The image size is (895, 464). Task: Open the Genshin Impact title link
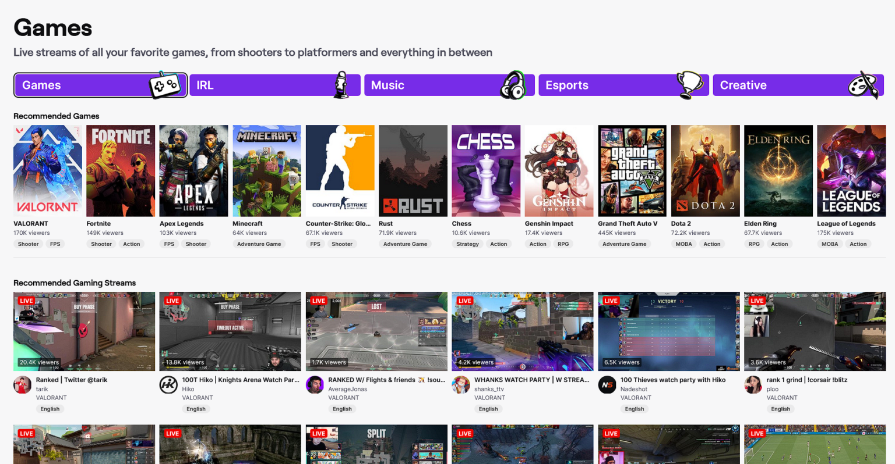click(549, 223)
